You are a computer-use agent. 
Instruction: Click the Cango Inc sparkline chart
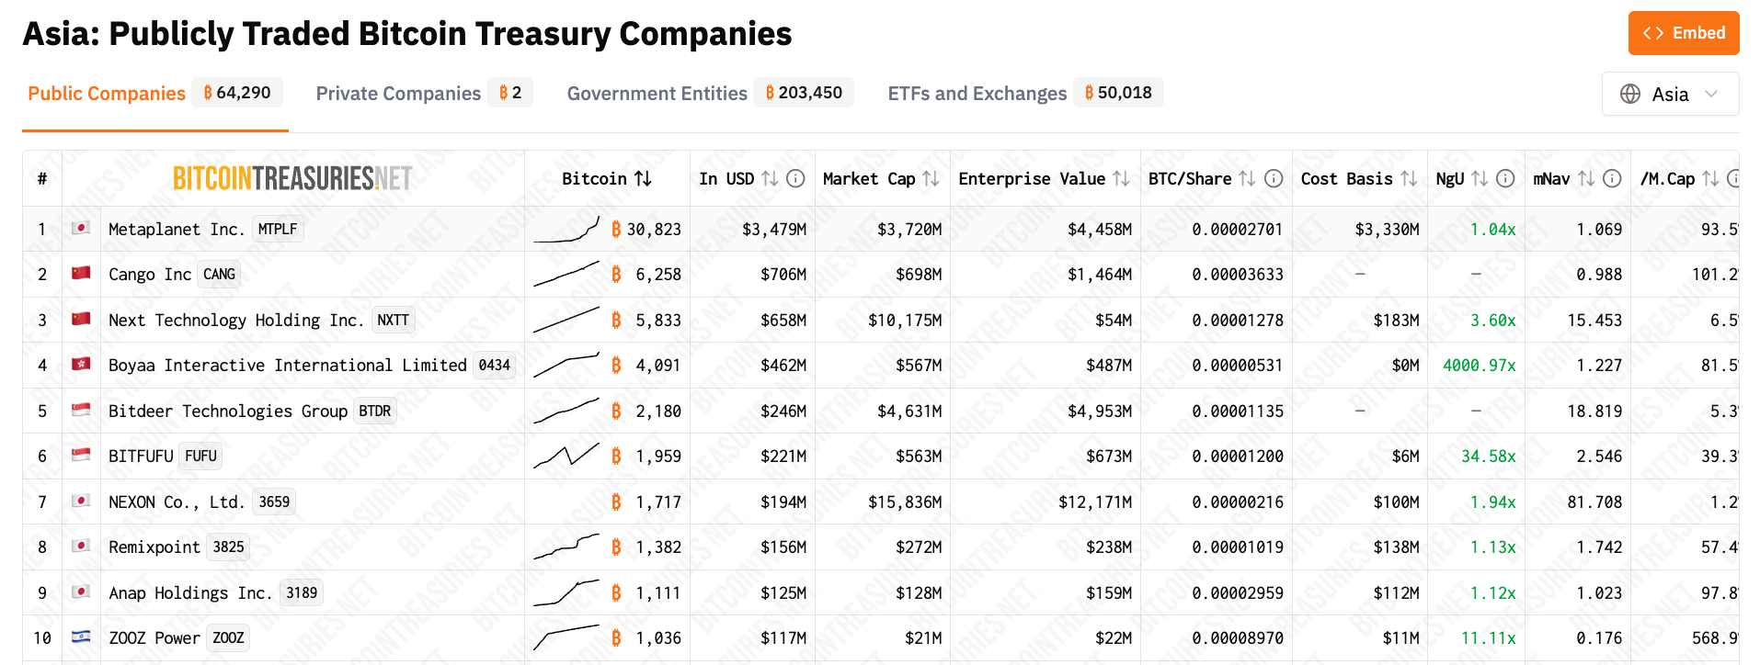click(566, 275)
